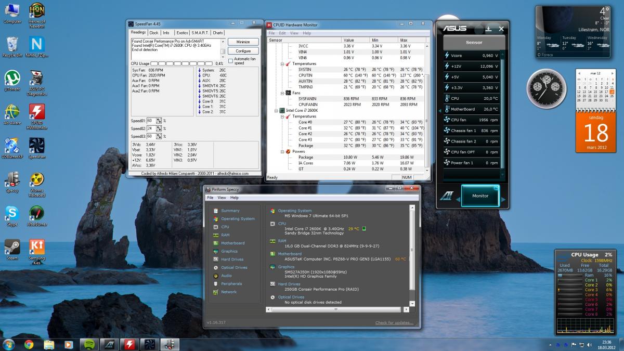Switch to Info tab in SpeedFan

[x=166, y=33]
